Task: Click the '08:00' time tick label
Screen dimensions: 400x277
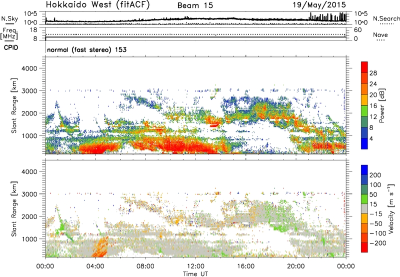Action: (145, 266)
